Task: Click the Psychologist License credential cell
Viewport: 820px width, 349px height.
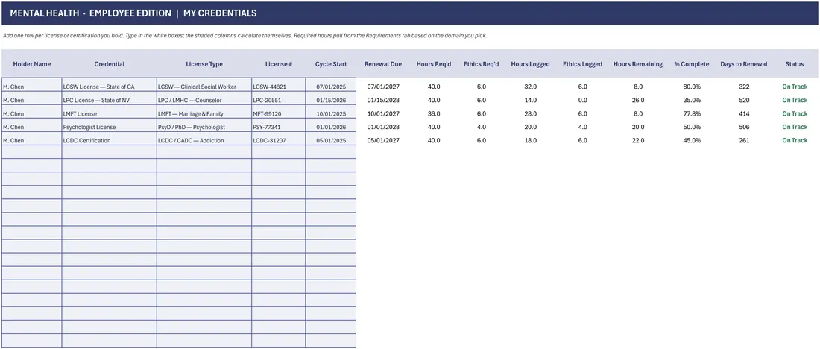Action: tap(110, 127)
